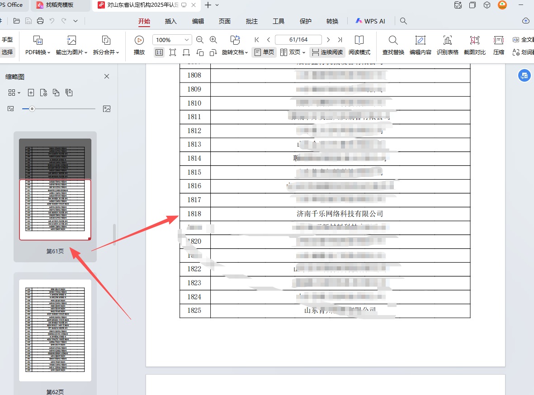Click the 播放 play slideshow icon
Screen dimensions: 534x395
[x=139, y=45]
